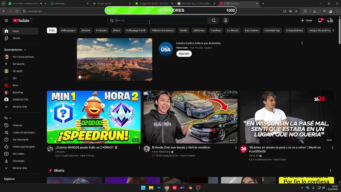Open the notifications bell
This screenshot has height=192, width=341.
coord(320,21)
